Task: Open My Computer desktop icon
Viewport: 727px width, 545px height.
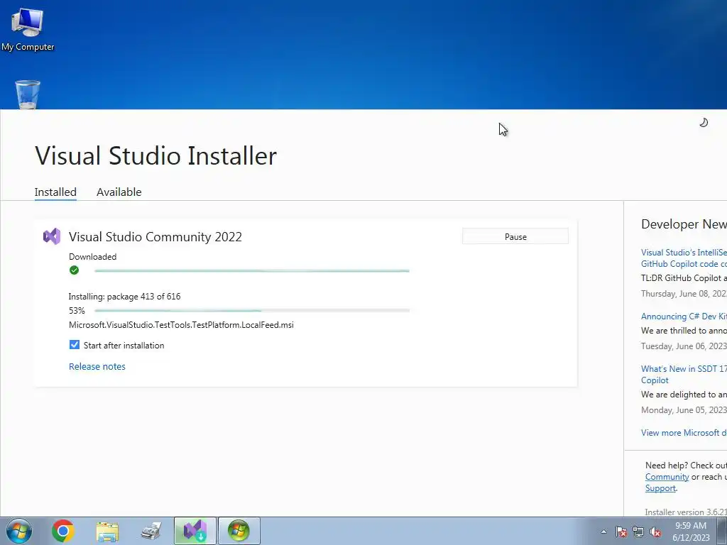Action: click(x=28, y=28)
